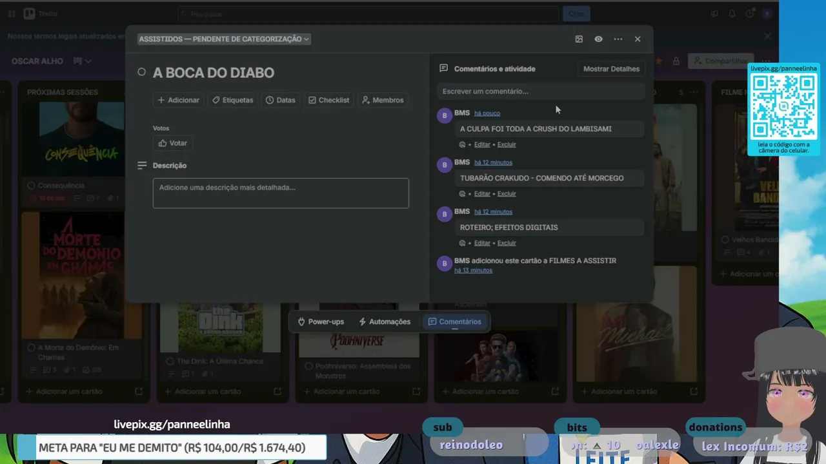The image size is (826, 464).
Task: Edit the ROTEIRO; EFEITOS DIGITAIS comment
Action: [482, 243]
